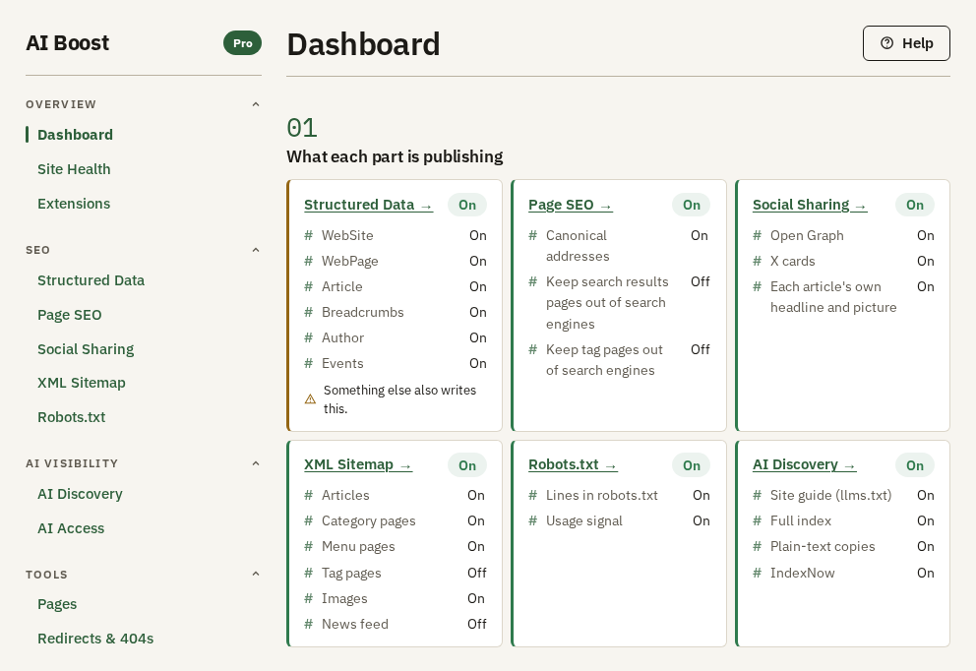The image size is (976, 671).
Task: Click the Pro badge beside AI Boost
Action: (242, 43)
